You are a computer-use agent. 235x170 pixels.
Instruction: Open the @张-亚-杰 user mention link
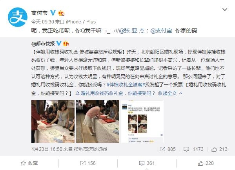[x=132, y=31]
